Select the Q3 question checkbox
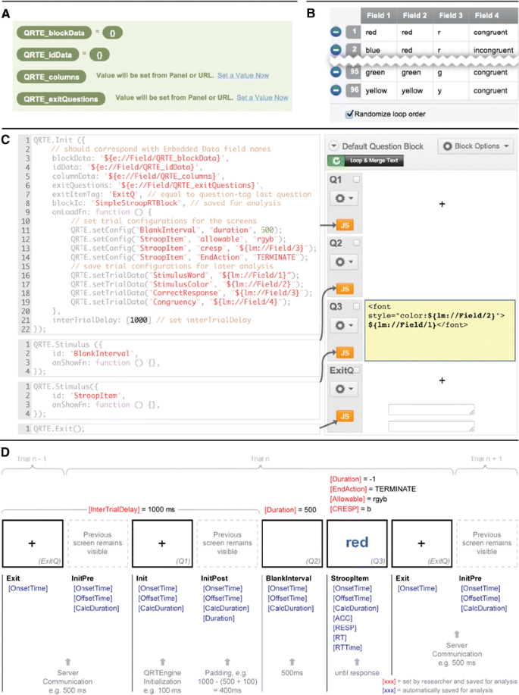The image size is (519, 695). coord(356,306)
